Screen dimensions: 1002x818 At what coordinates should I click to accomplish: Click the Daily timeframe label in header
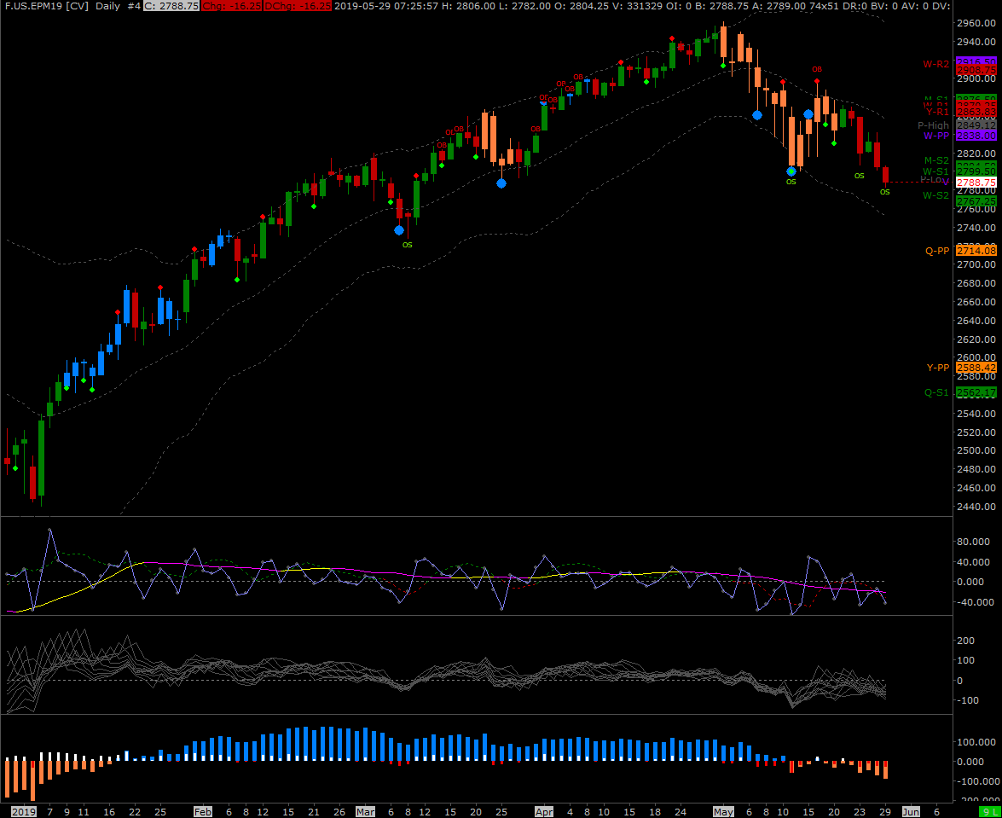107,6
